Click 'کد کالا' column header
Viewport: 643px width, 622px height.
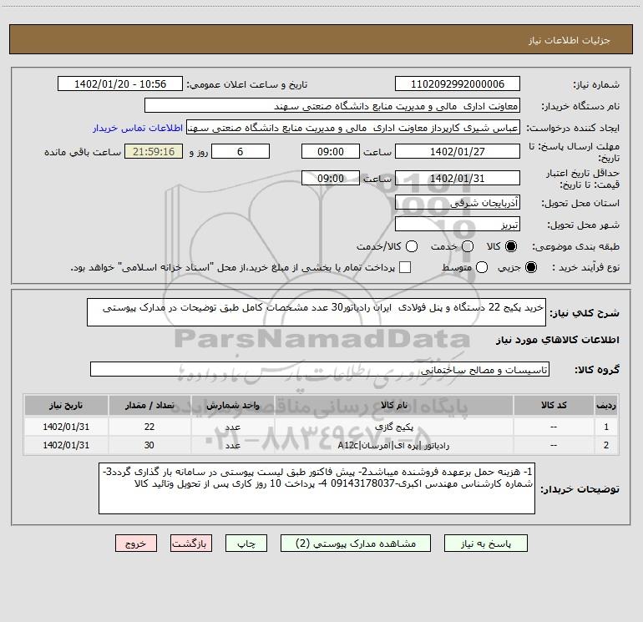pyautogui.click(x=554, y=405)
